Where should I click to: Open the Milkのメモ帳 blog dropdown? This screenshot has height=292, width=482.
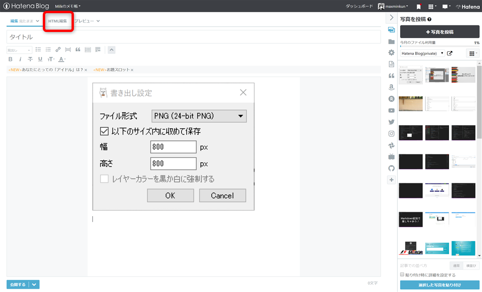point(68,6)
